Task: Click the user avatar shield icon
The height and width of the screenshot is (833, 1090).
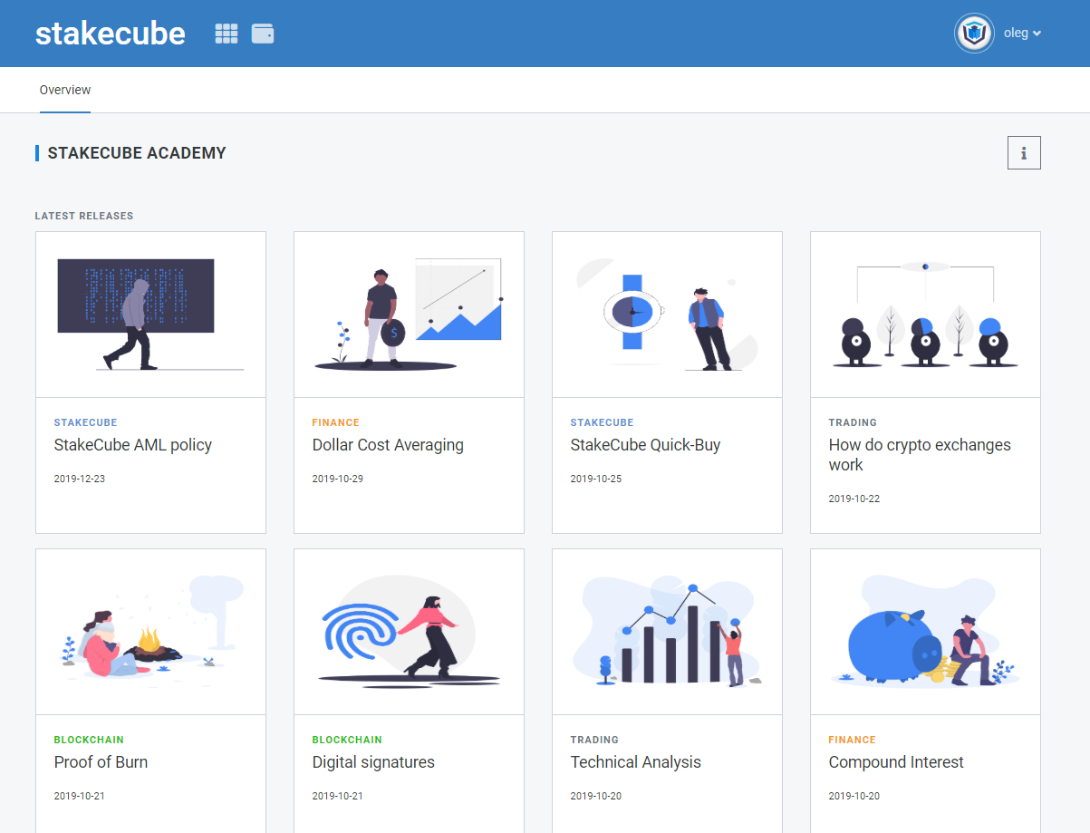Action: tap(974, 34)
